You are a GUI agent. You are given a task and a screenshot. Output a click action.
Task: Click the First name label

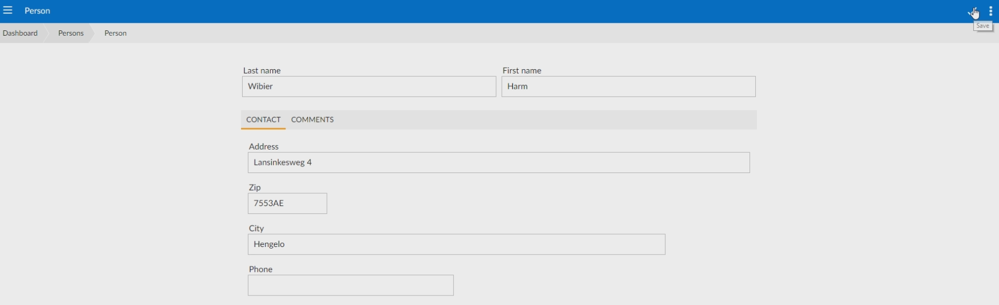pyautogui.click(x=521, y=70)
